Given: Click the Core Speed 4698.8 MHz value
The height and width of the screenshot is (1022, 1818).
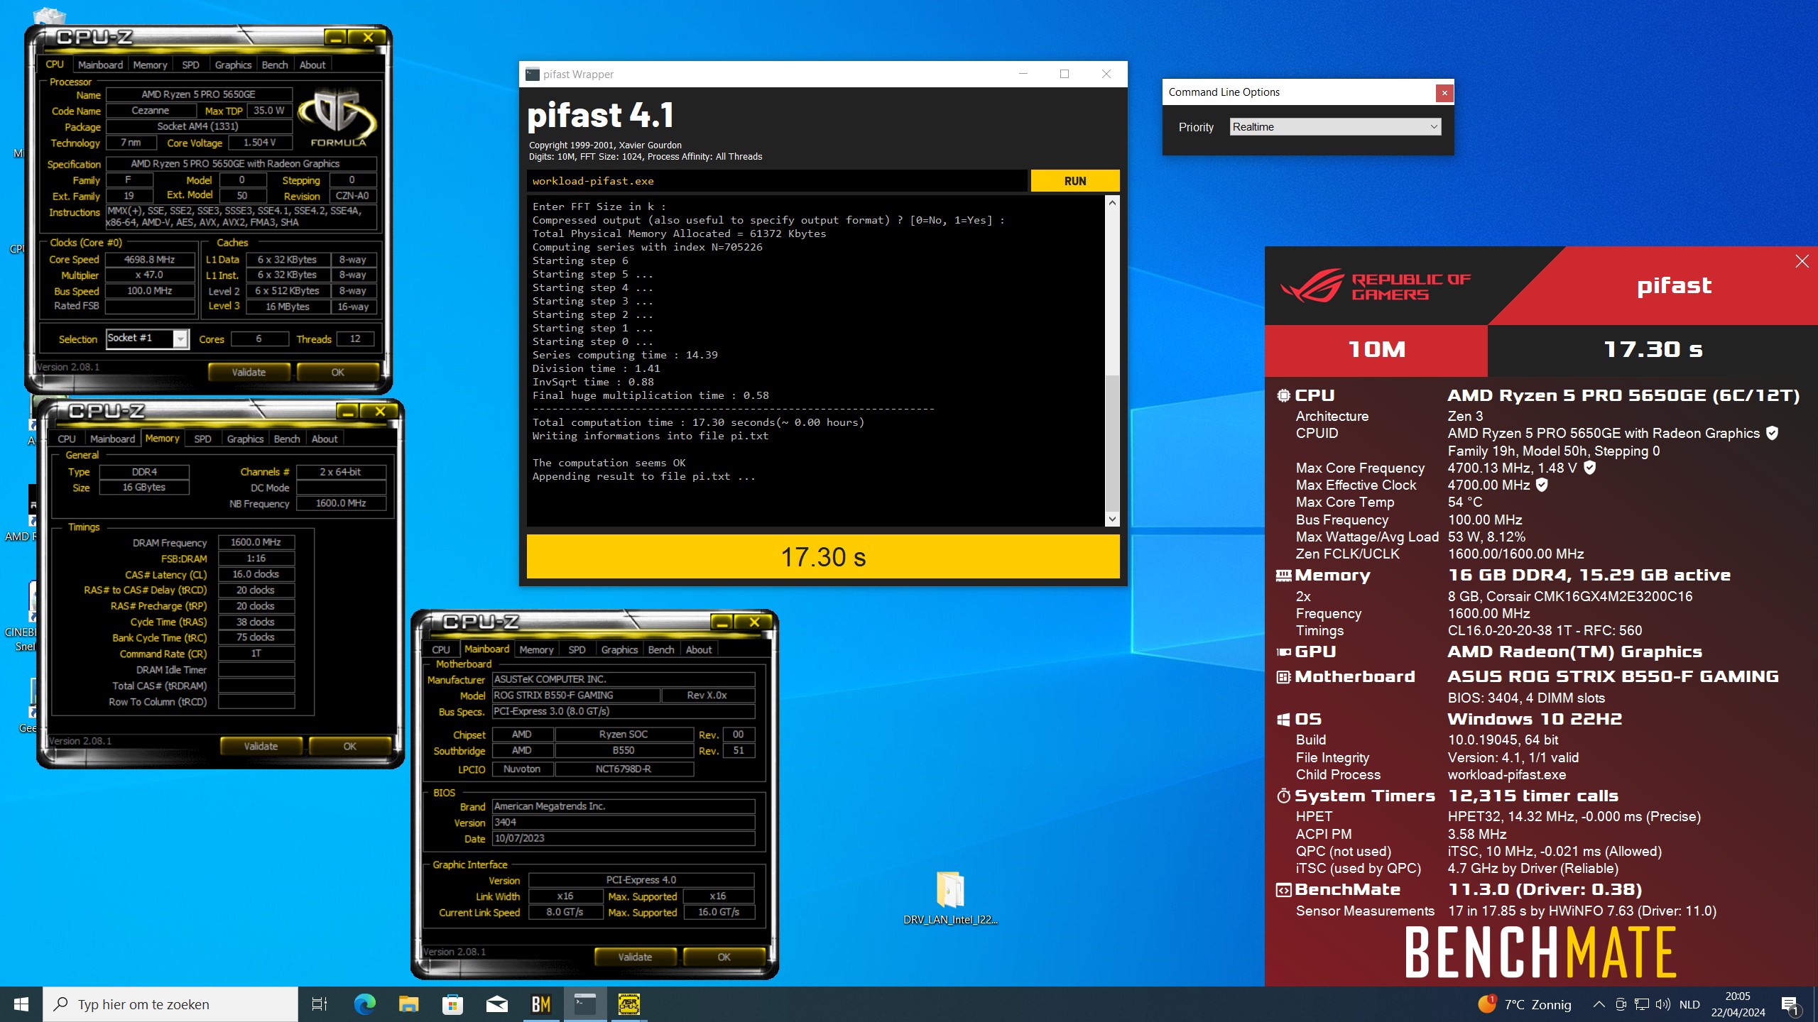Looking at the screenshot, I should [x=150, y=259].
